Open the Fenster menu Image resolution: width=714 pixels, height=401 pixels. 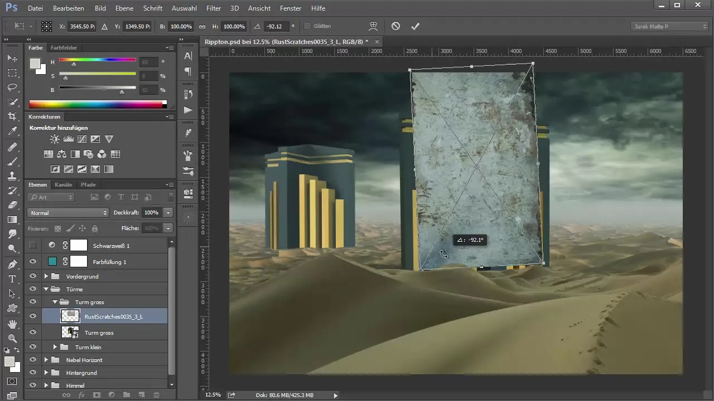[290, 8]
